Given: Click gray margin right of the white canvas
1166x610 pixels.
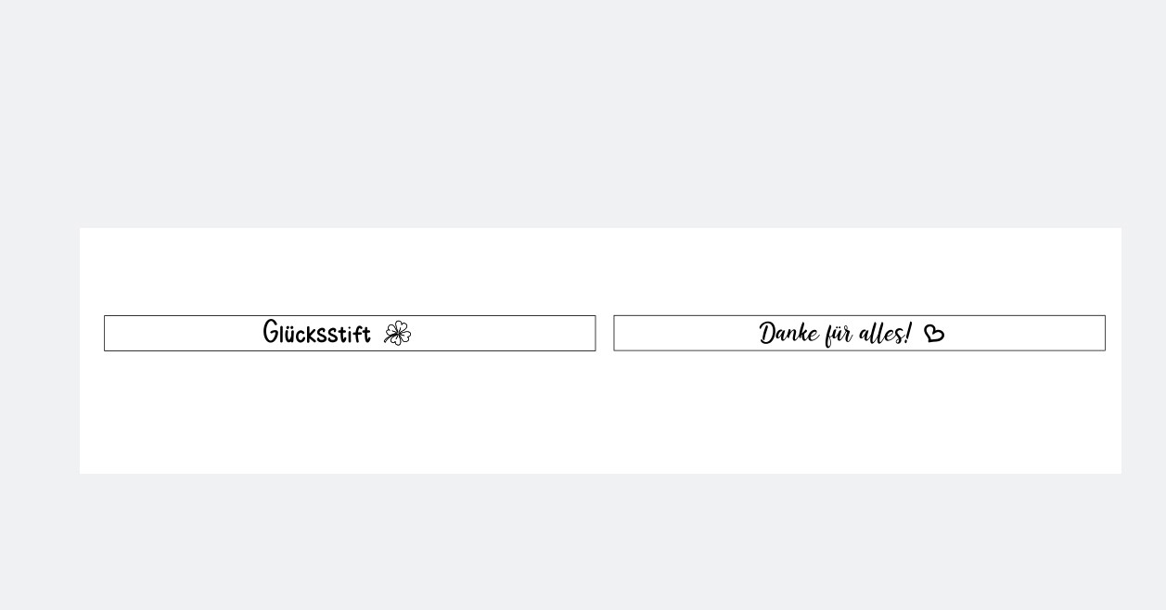Looking at the screenshot, I should point(1144,352).
